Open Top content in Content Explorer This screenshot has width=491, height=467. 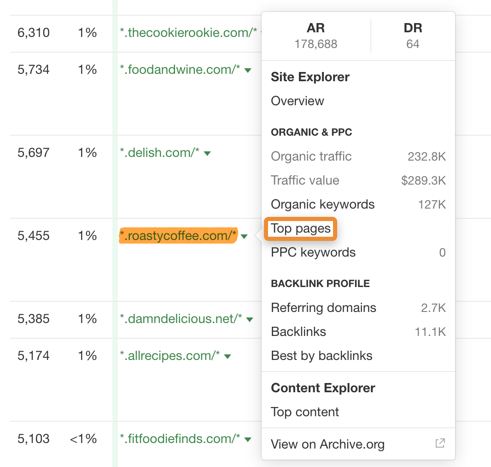click(x=305, y=412)
